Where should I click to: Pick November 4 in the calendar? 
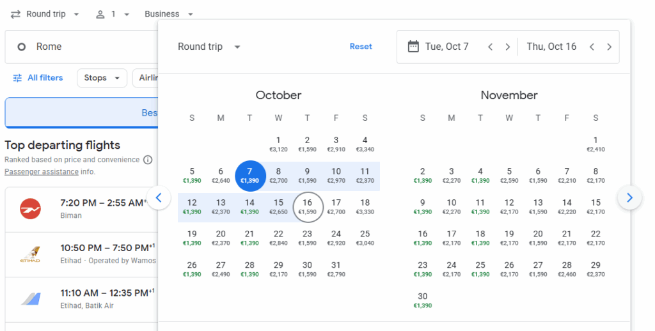pos(480,176)
